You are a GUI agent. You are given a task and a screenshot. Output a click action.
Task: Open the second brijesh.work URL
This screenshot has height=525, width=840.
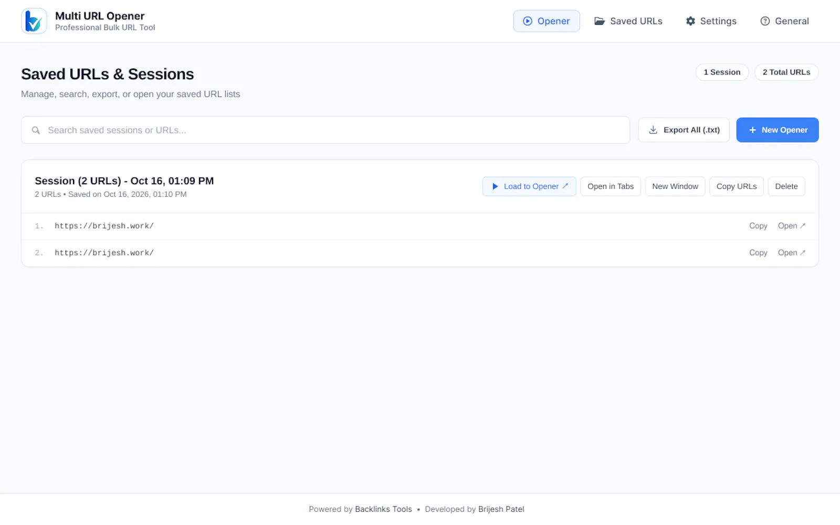pyautogui.click(x=792, y=253)
